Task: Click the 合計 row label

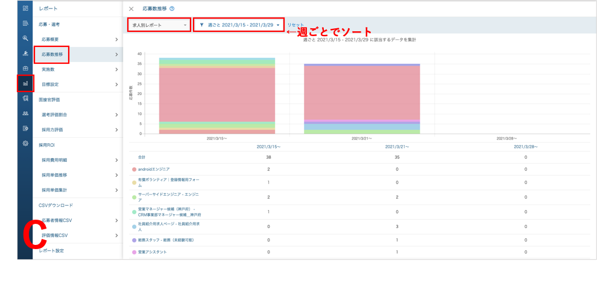Action: coord(142,157)
